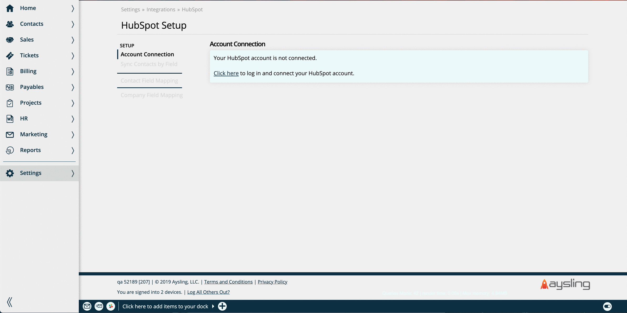Click the HubSpot Setup page heading
The height and width of the screenshot is (313, 627).
click(x=154, y=26)
